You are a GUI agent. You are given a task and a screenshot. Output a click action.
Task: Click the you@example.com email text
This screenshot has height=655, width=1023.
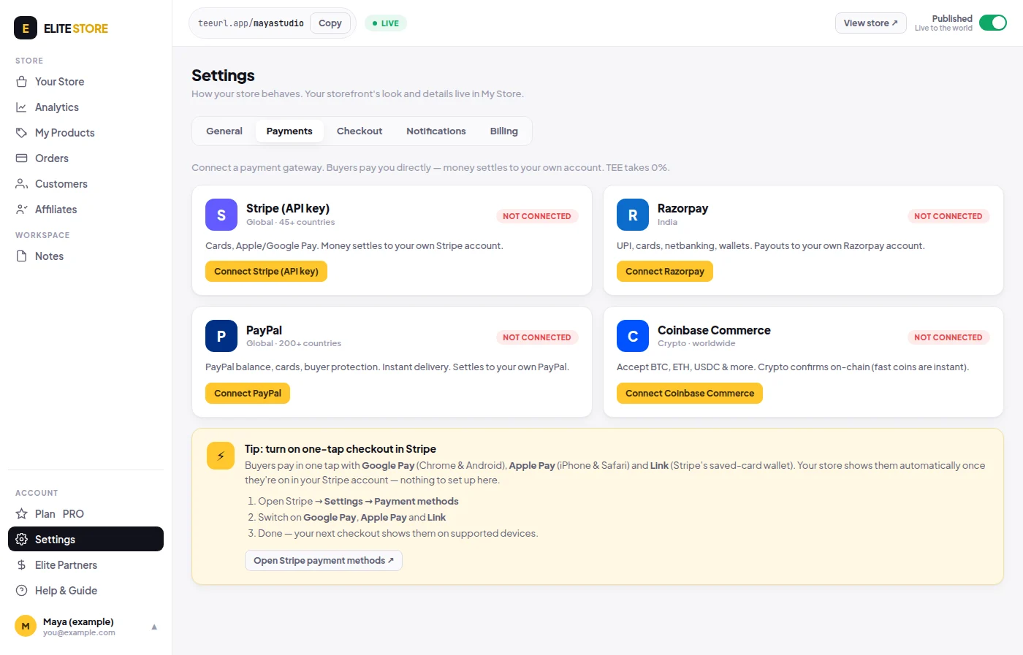(x=79, y=633)
